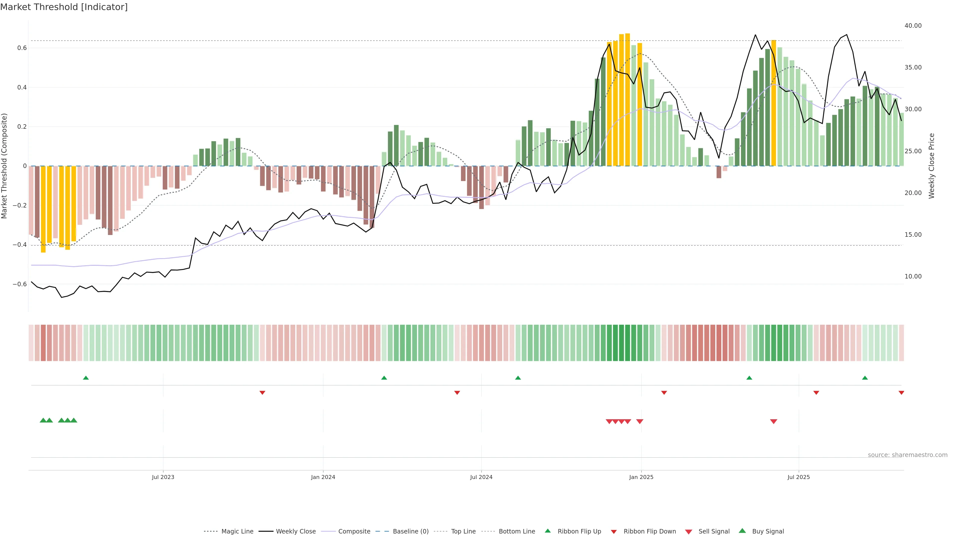Image resolution: width=960 pixels, height=540 pixels.
Task: Click the Sell Signal legend marker
Action: point(689,531)
